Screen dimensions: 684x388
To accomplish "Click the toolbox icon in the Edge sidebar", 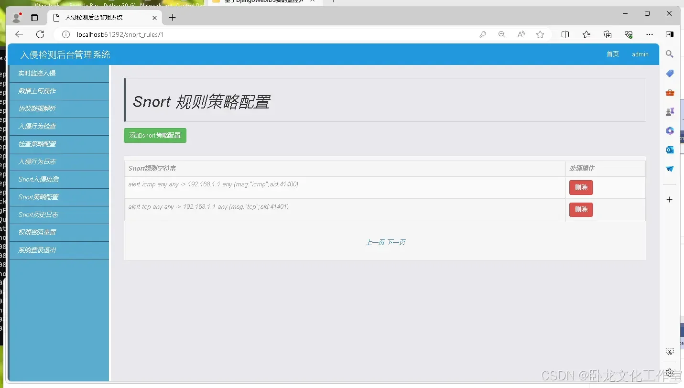I will 669,92.
